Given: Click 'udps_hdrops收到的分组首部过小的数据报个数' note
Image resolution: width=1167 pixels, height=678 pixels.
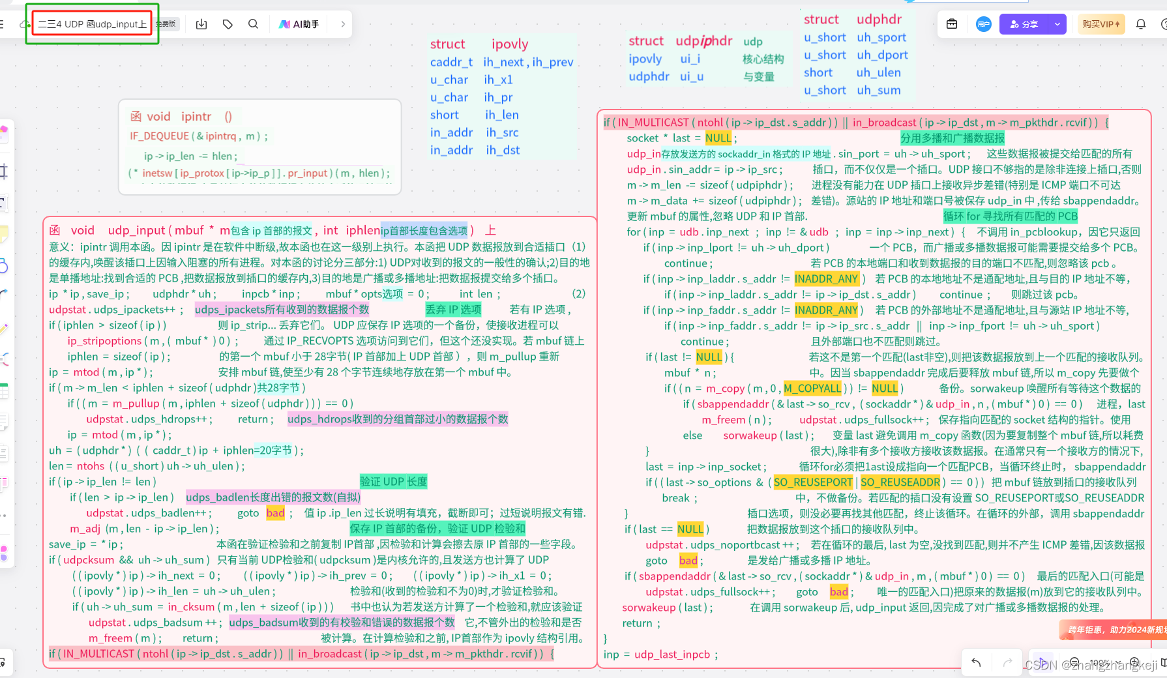Looking at the screenshot, I should 398,419.
